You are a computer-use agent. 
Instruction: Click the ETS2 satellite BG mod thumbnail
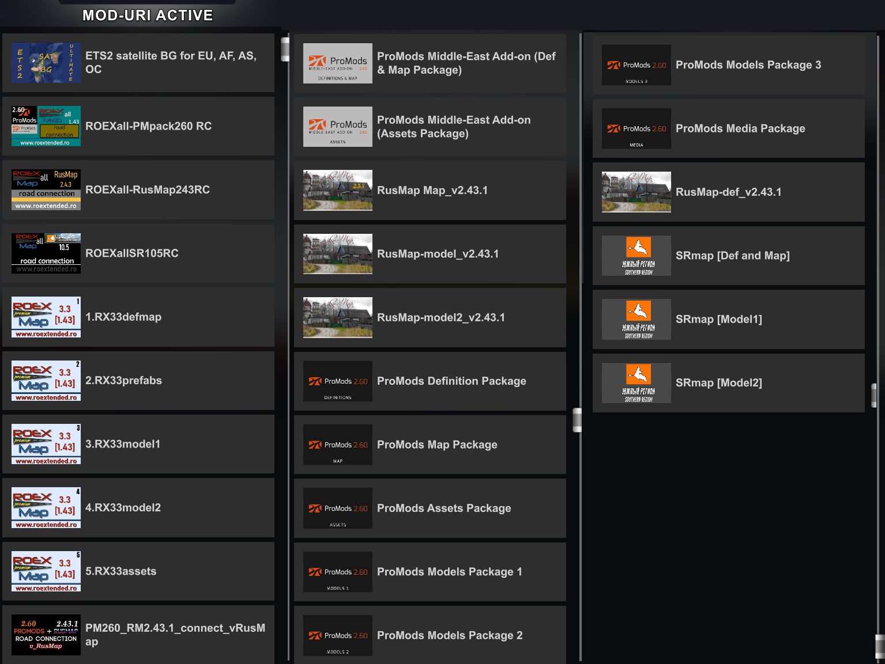(46, 63)
